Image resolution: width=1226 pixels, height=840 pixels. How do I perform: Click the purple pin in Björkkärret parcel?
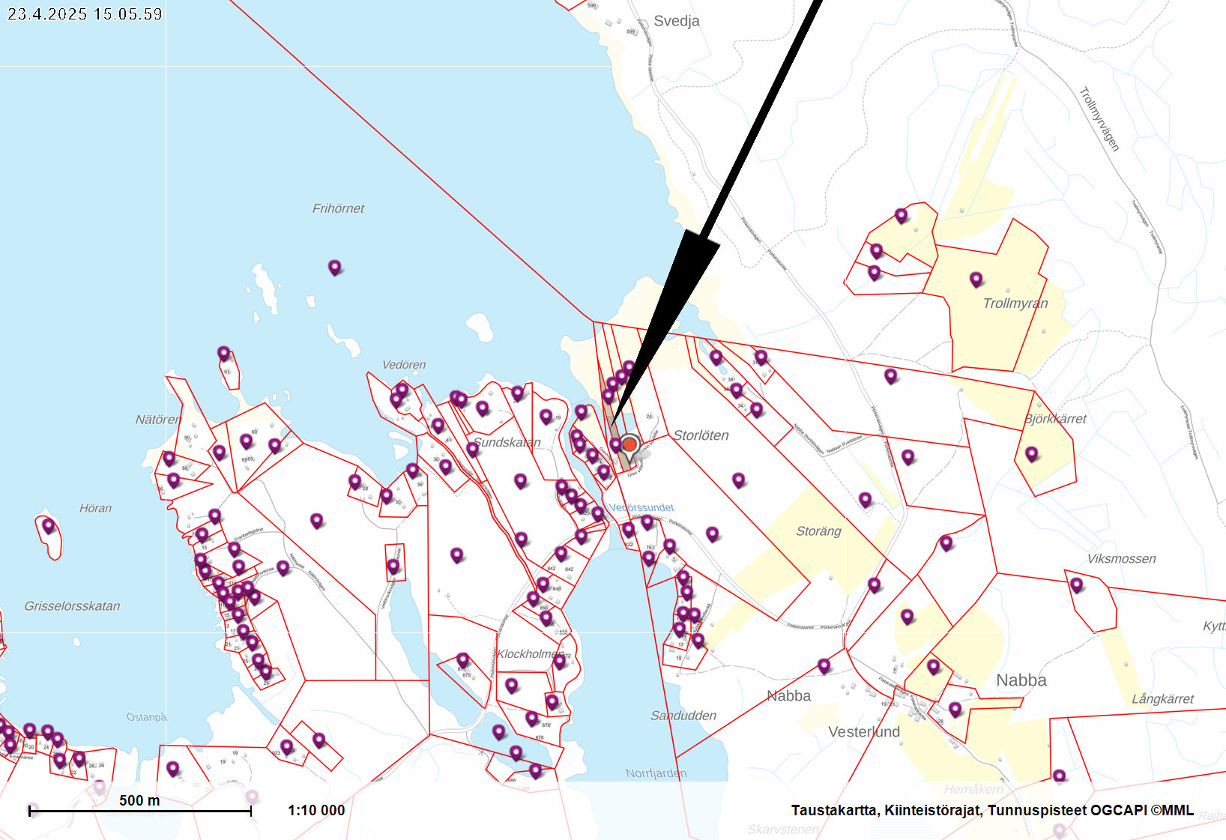click(1031, 453)
